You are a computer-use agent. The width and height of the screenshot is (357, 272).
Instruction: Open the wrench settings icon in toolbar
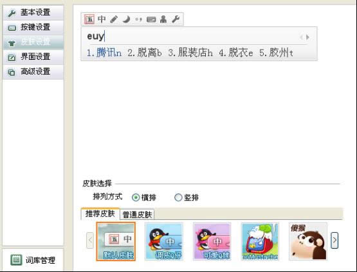pyautogui.click(x=176, y=19)
